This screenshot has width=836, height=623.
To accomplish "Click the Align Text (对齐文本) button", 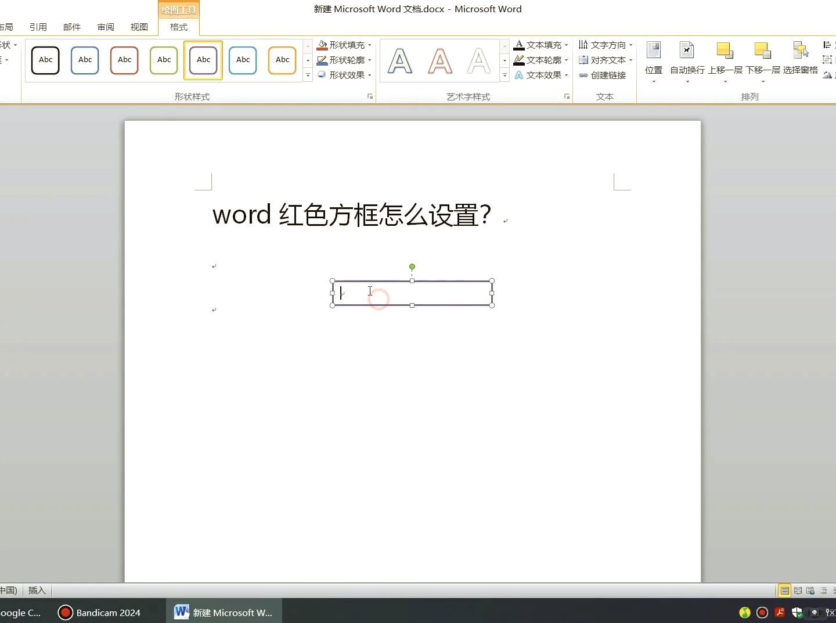I will point(606,60).
